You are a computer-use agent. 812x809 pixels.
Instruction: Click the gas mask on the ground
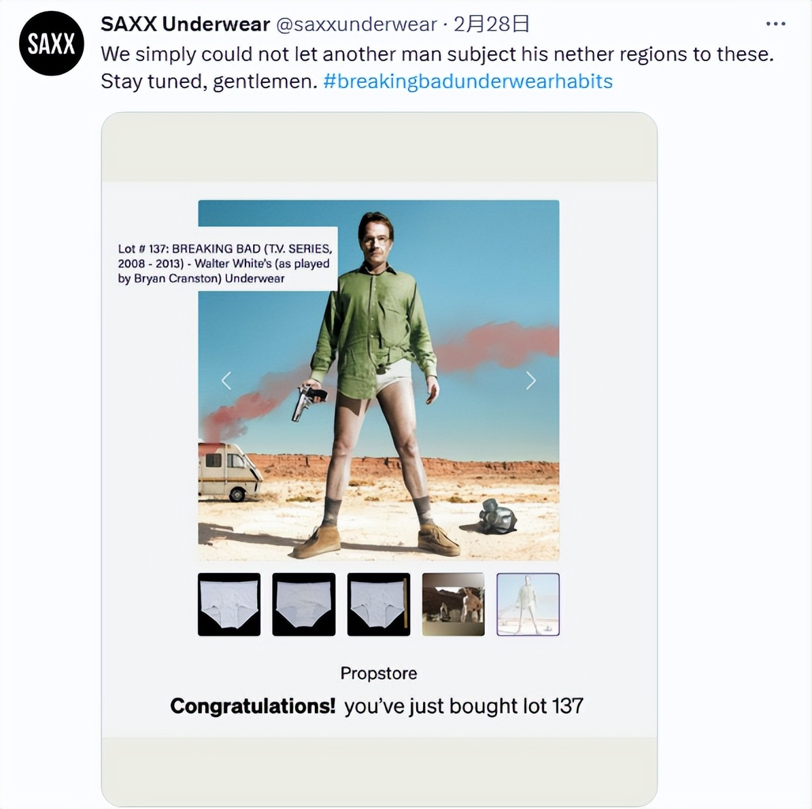coord(497,516)
